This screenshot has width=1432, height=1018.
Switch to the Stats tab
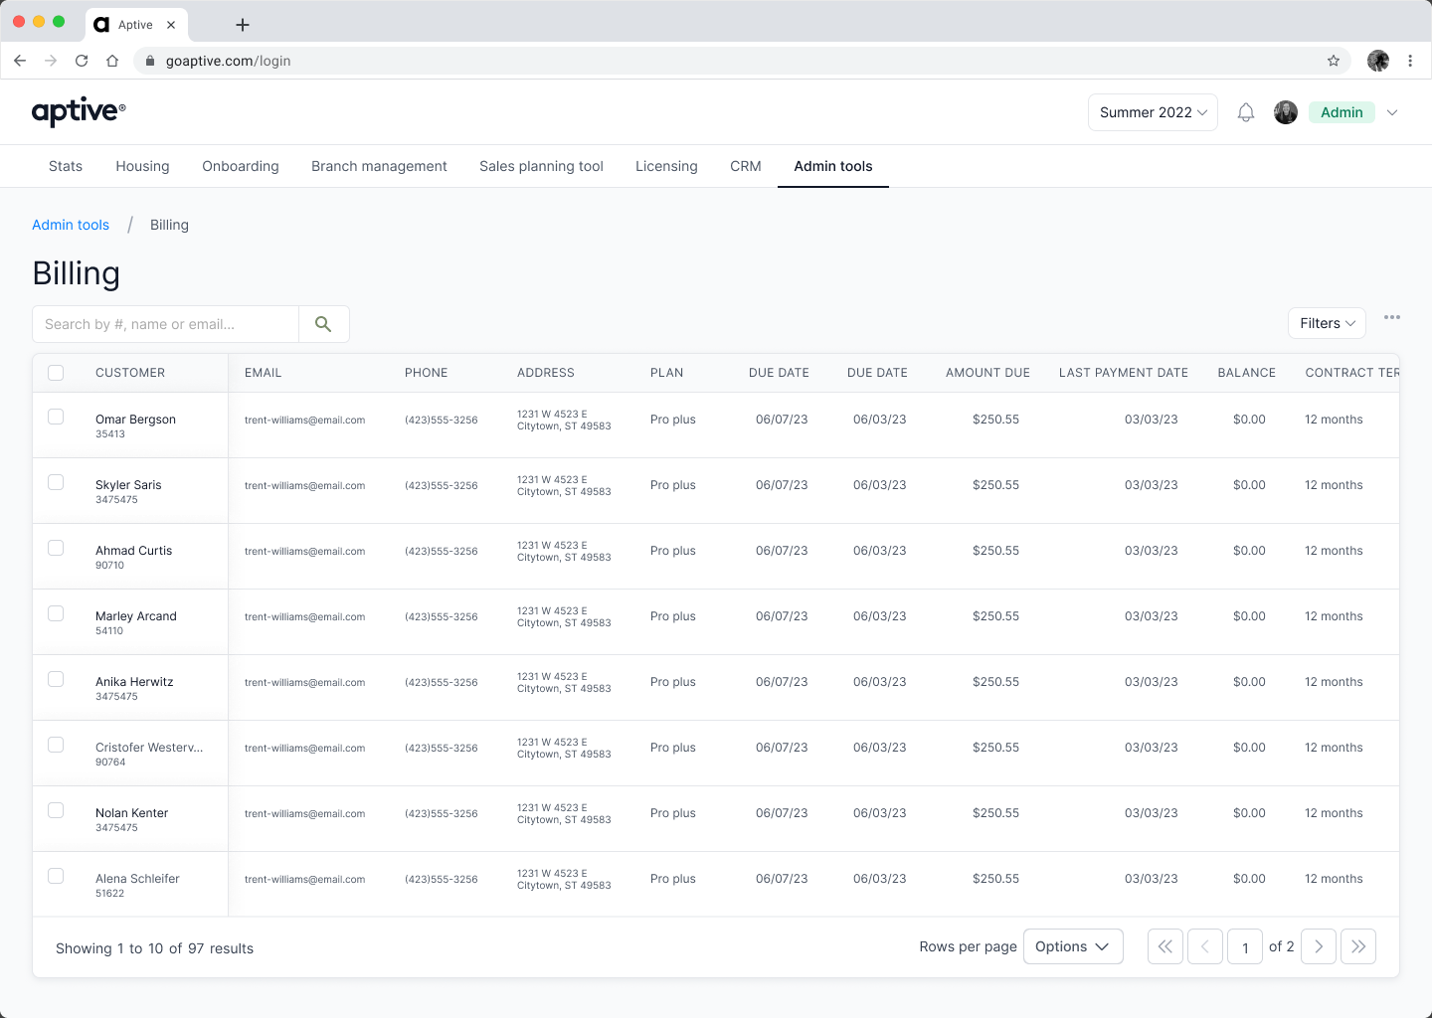[x=66, y=166]
